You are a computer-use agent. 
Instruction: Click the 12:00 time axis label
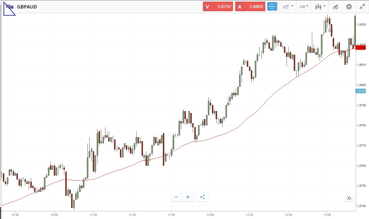coord(210,214)
